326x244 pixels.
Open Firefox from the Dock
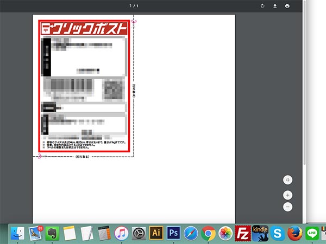295,233
